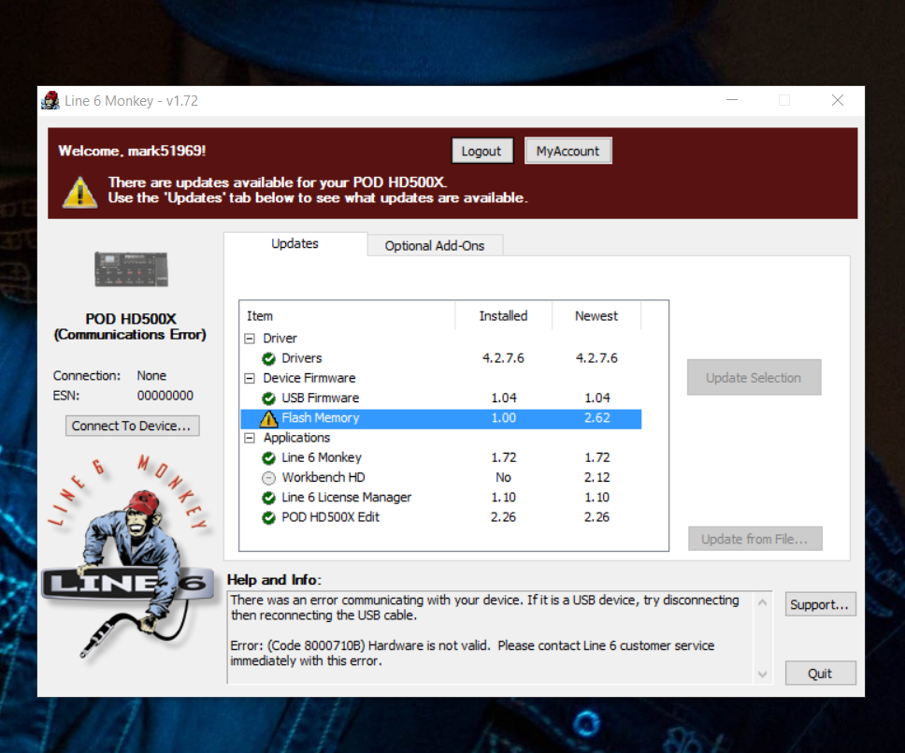Click the Line 6 Monkey title bar icon
The image size is (905, 753).
(x=50, y=101)
